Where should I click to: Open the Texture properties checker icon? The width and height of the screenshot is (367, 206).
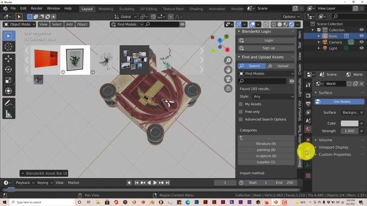[308, 176]
